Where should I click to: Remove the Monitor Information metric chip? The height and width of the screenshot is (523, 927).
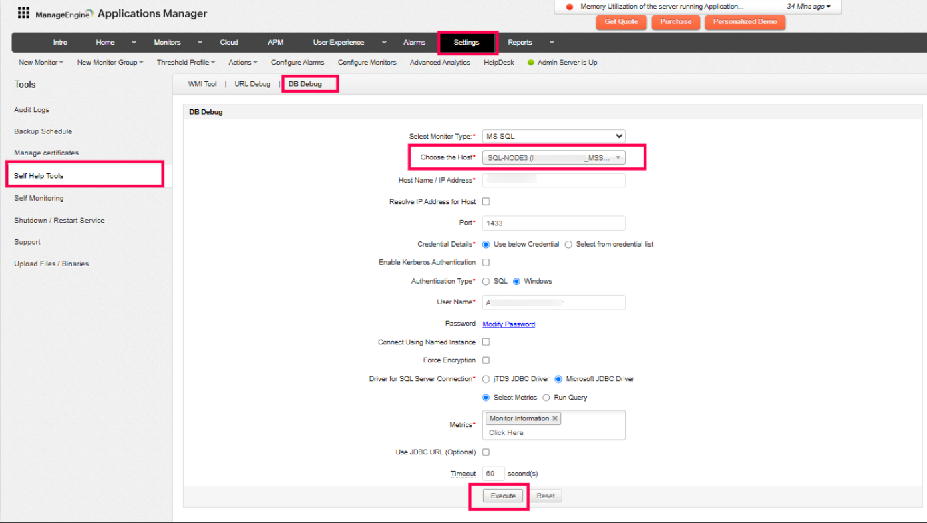(x=555, y=418)
